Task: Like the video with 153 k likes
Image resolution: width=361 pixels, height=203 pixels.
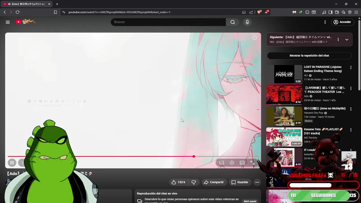Action: coord(178,182)
